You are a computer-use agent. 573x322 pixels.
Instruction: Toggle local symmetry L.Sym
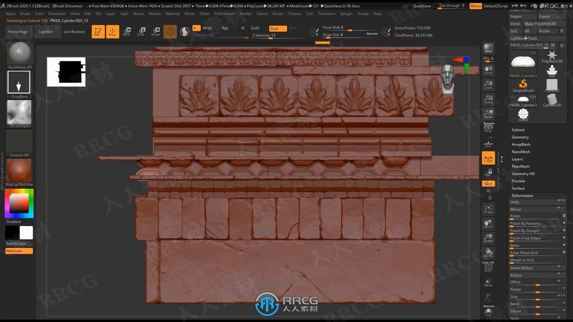(488, 158)
